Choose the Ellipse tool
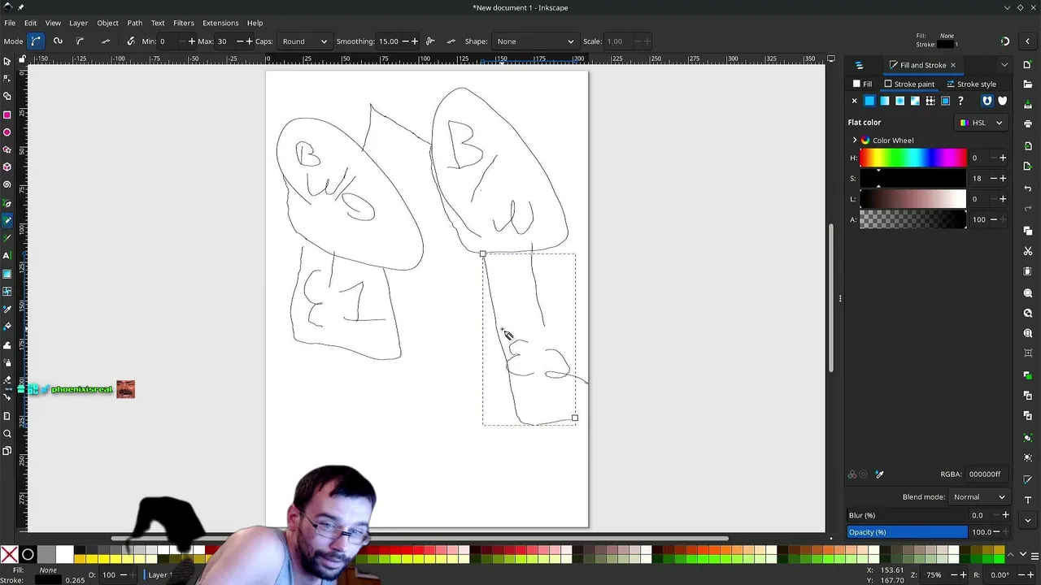 7,132
